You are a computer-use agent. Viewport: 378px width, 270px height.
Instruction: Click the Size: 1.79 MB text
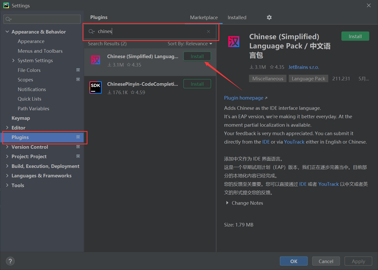tap(238, 225)
